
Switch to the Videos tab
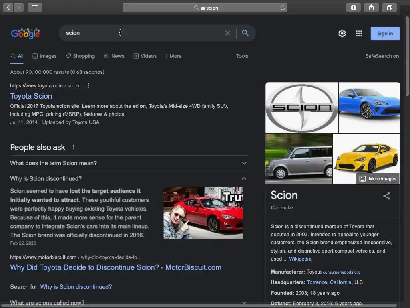point(145,56)
